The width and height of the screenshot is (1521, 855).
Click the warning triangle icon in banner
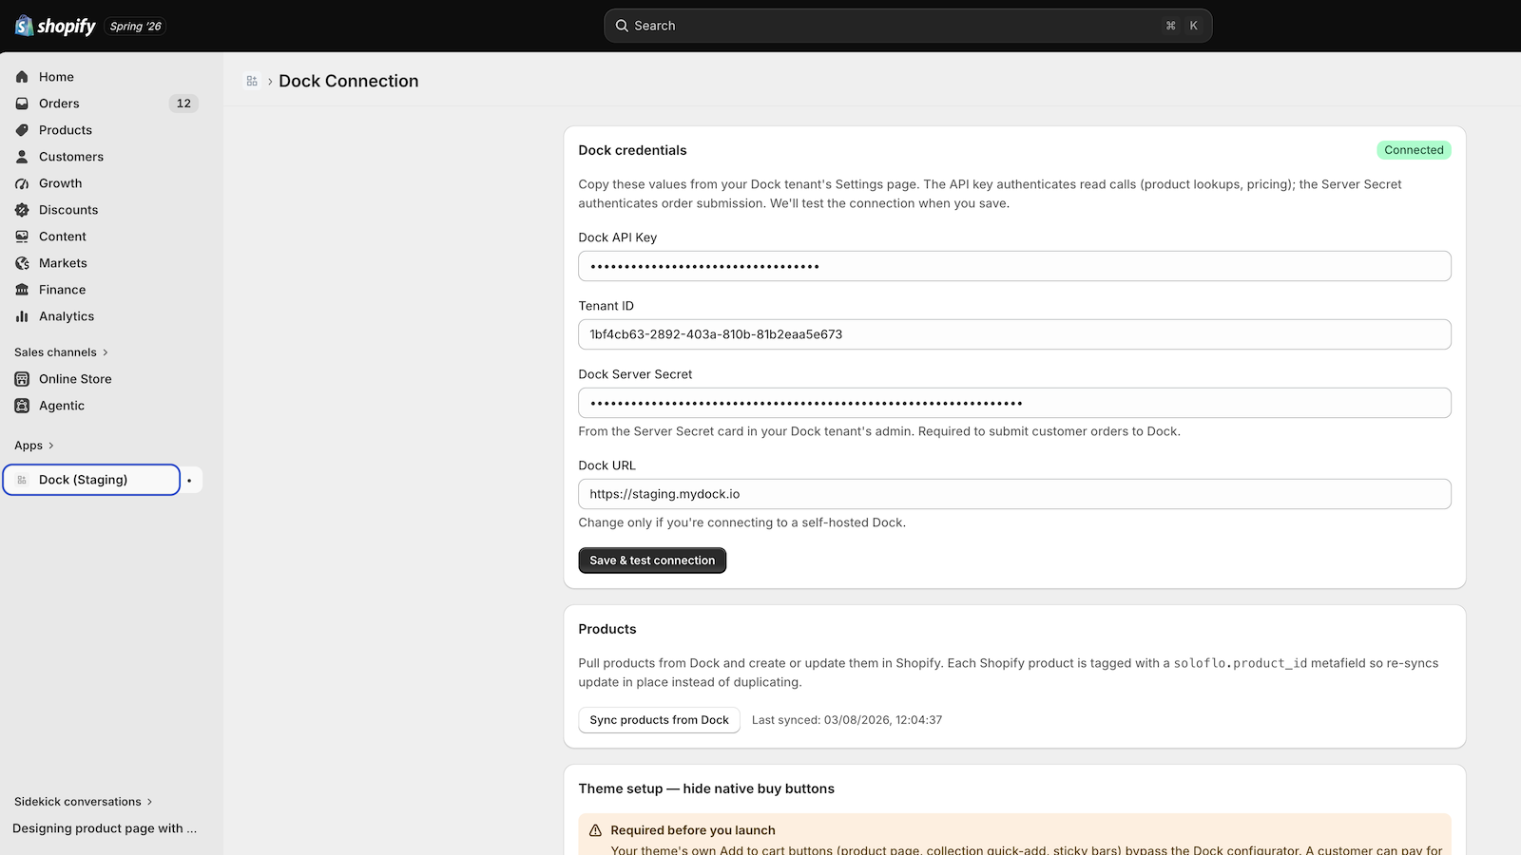tap(595, 830)
